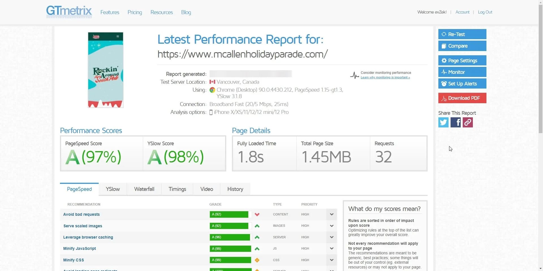Expand the Avoid bad requests row
The image size is (543, 271).
331,214
